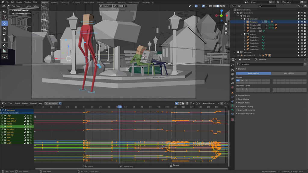Select the Select Box tool
This screenshot has width=308, height=173.
[x=5, y=12]
